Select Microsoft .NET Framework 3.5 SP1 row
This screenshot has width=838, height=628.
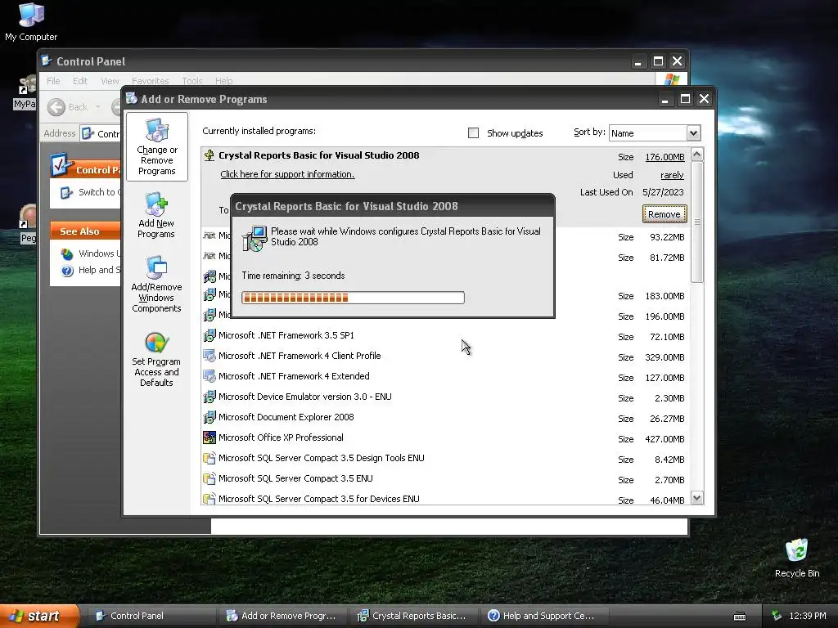(x=444, y=336)
